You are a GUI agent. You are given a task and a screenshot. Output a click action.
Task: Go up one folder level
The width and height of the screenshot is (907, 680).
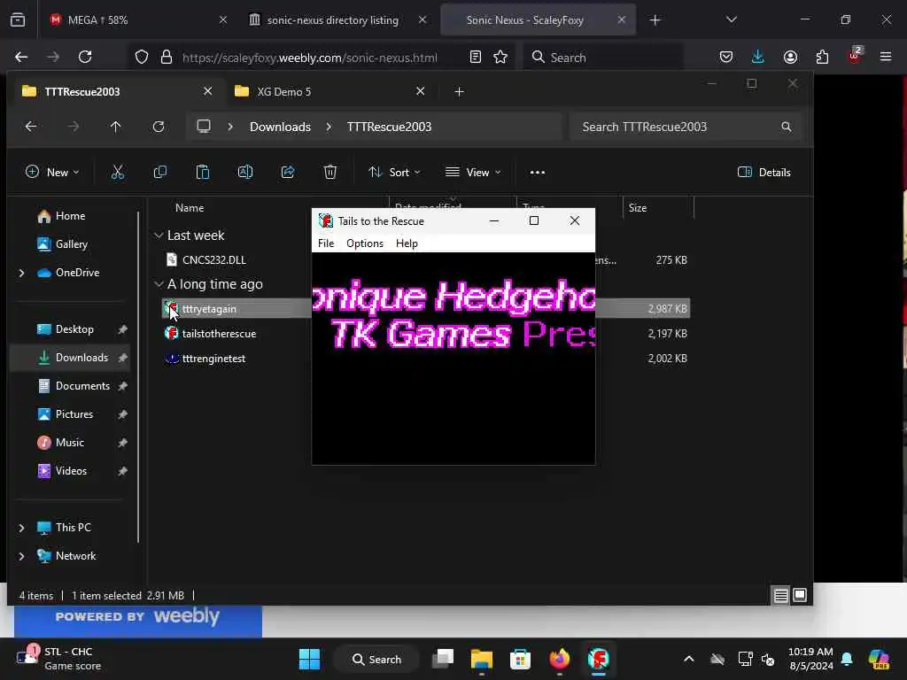pos(116,127)
